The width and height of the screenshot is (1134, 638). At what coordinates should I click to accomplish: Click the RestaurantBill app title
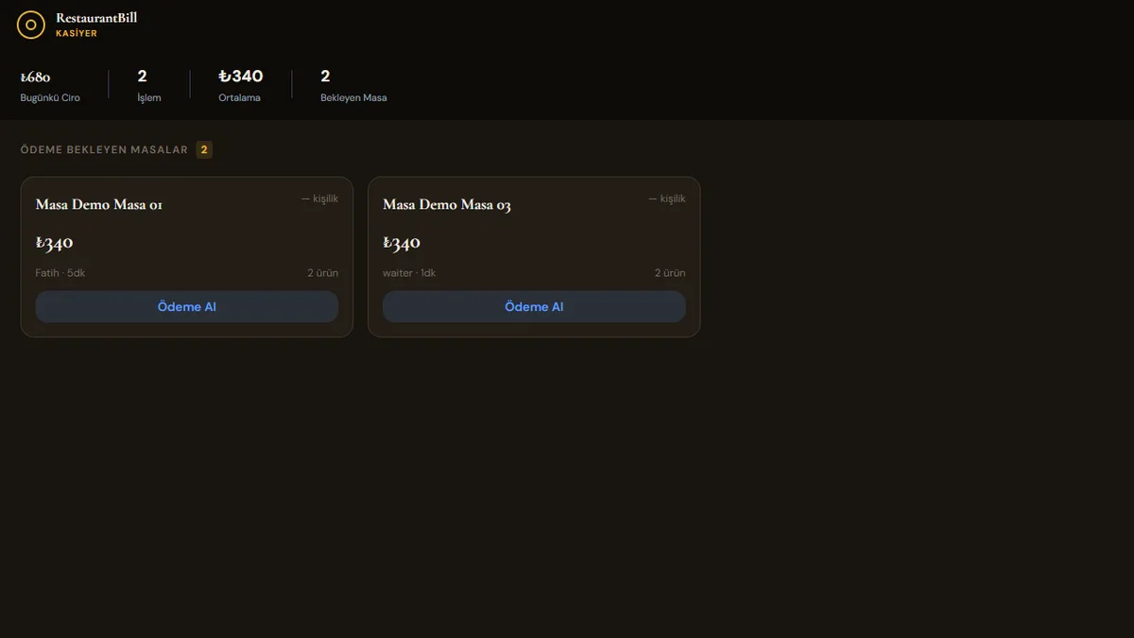pos(96,18)
